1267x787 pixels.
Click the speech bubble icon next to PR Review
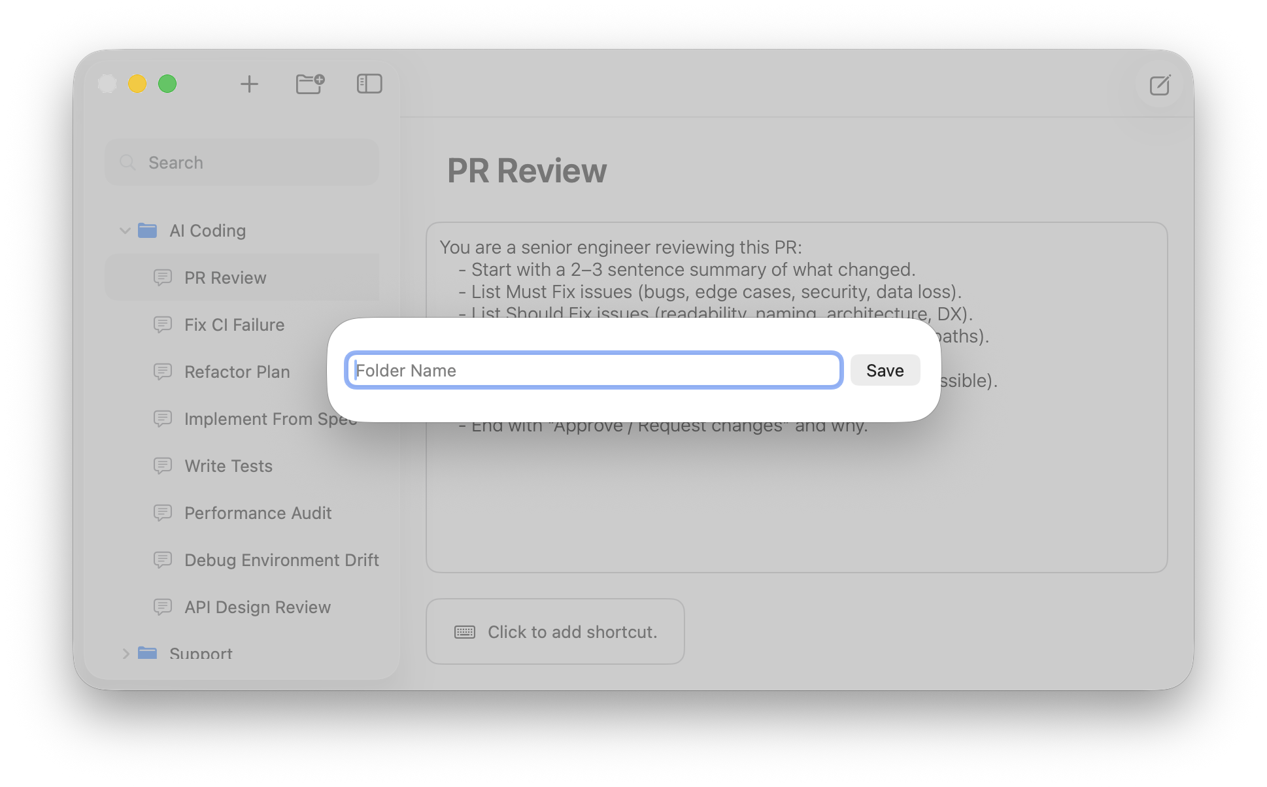(x=162, y=277)
